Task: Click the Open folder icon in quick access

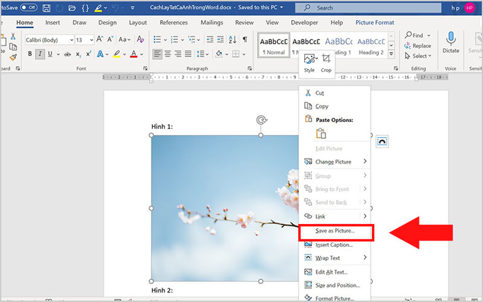Action: pyautogui.click(x=72, y=8)
